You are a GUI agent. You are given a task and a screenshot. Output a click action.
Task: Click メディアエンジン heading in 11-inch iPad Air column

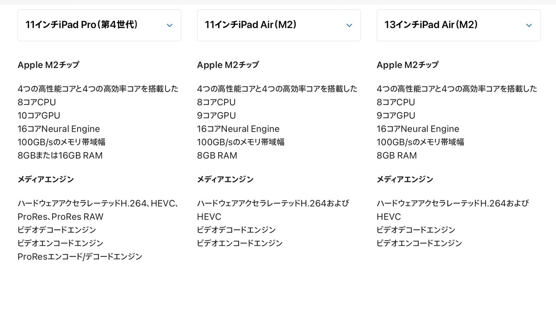tap(225, 179)
